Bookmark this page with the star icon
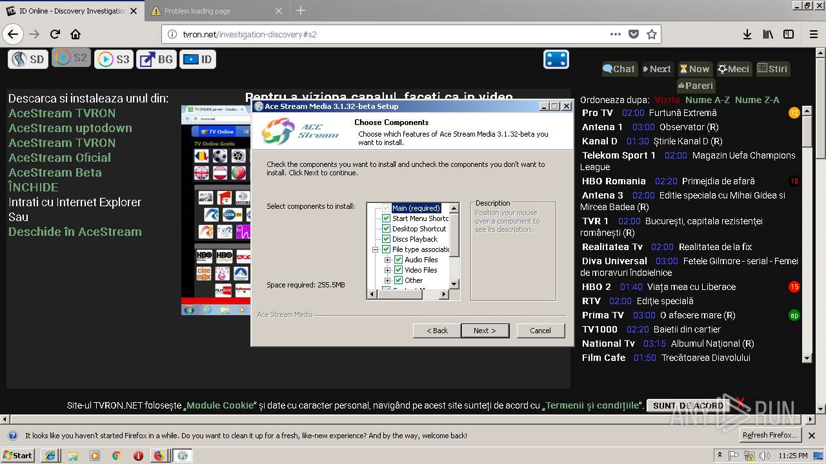The width and height of the screenshot is (826, 464). (x=651, y=34)
